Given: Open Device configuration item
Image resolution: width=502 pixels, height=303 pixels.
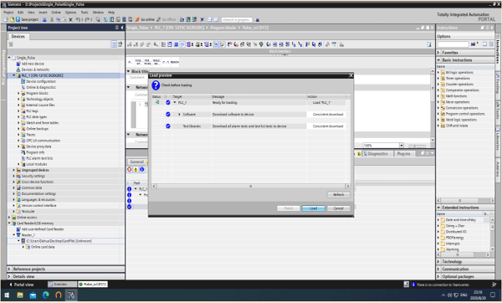Looking at the screenshot, I should click(41, 81).
